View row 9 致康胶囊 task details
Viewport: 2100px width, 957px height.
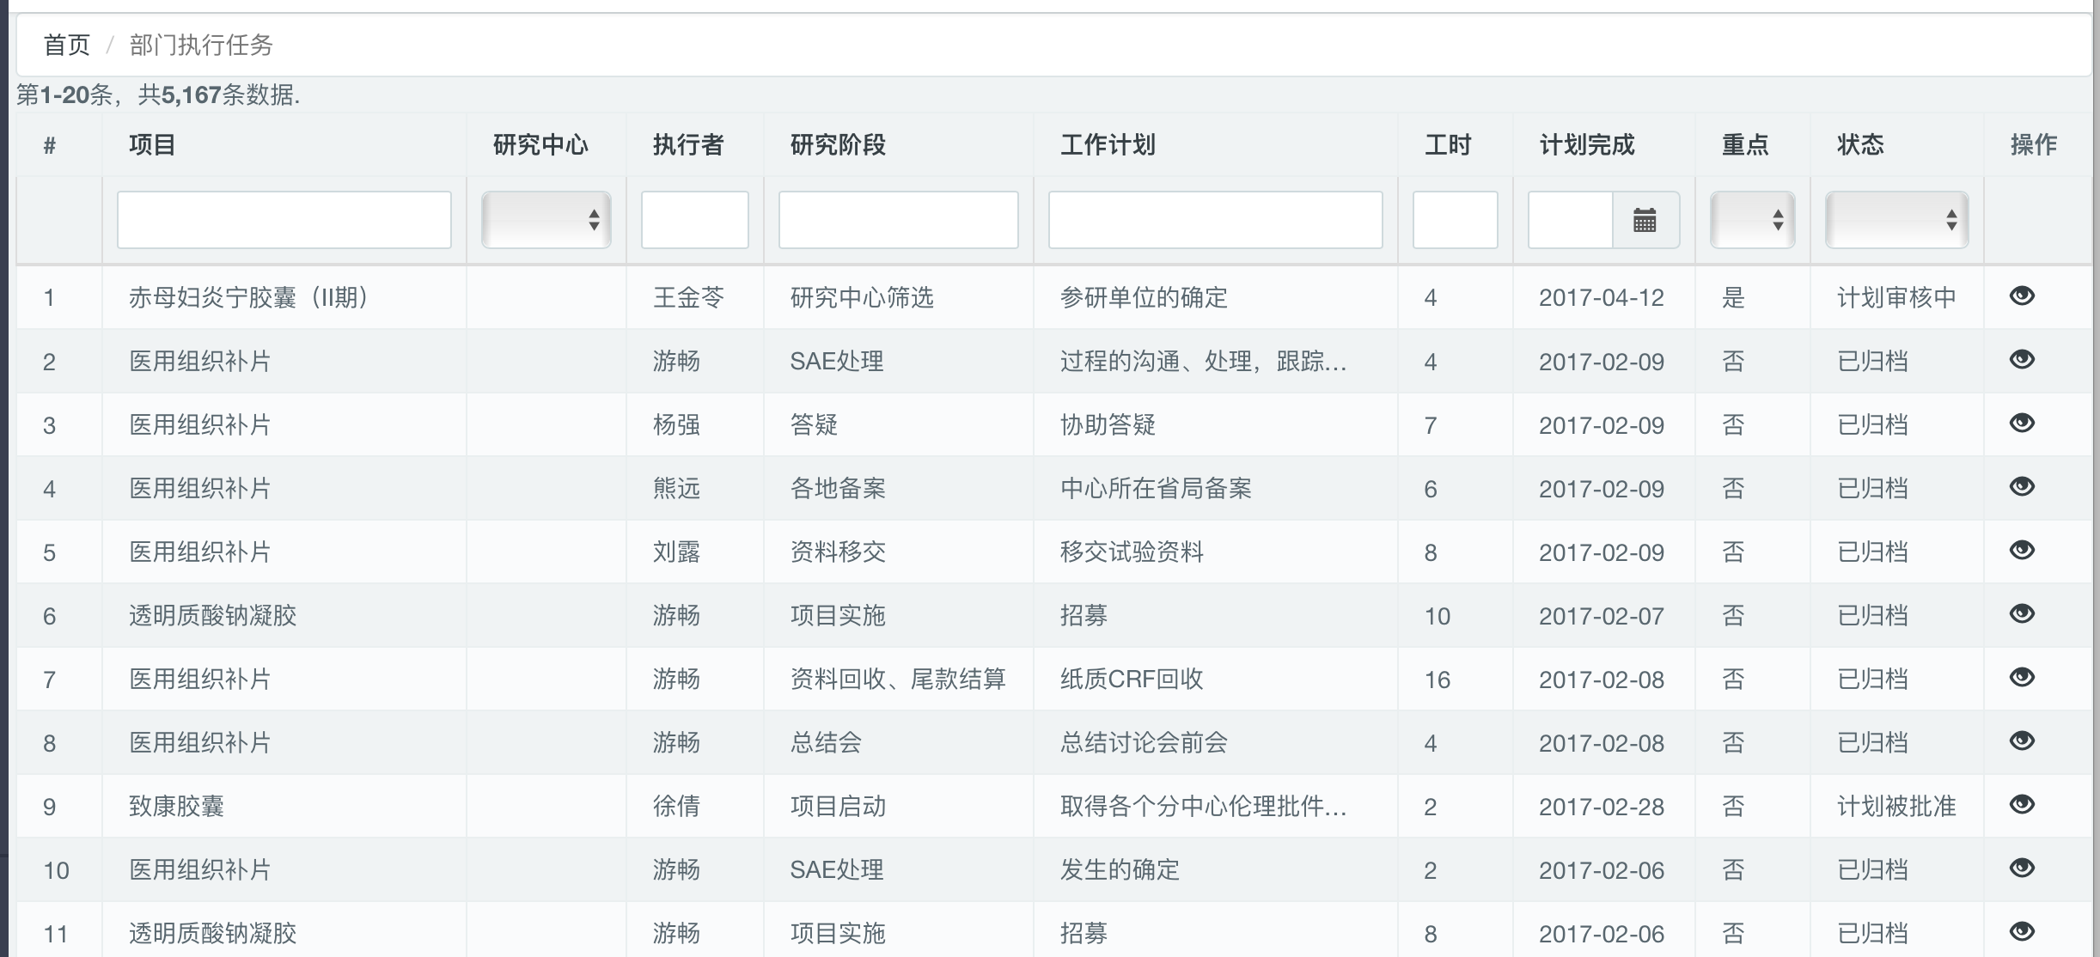2022,804
